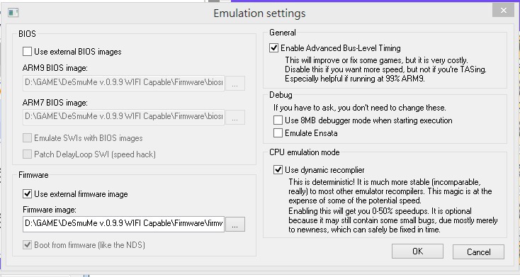
Task: Click the Cancel button
Action: (478, 251)
